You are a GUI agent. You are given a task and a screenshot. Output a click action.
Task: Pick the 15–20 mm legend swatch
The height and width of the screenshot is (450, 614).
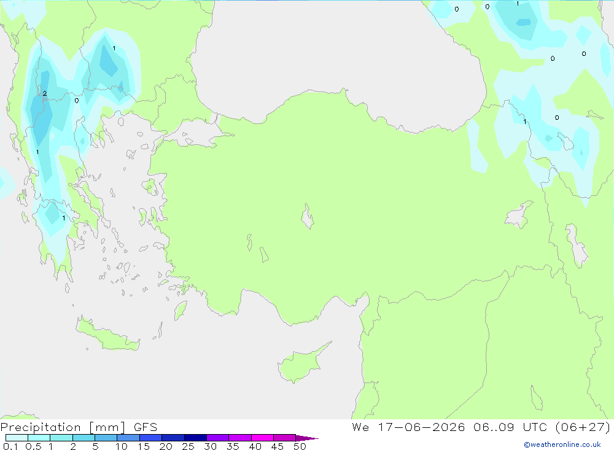tap(151, 438)
